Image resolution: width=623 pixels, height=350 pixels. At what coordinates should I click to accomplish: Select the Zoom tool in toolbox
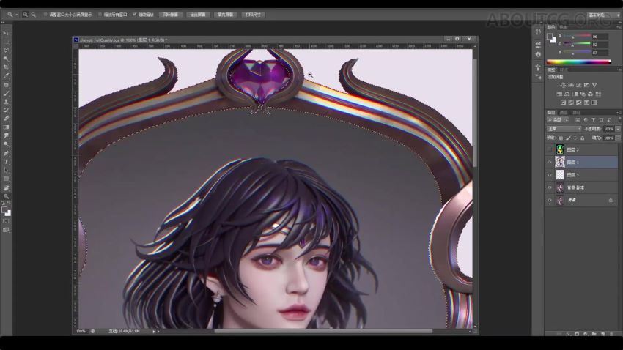6,196
